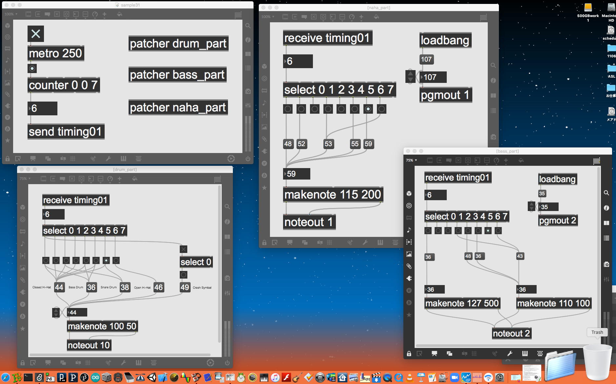Open the 100% zoom dropdown in naha_part

click(x=268, y=17)
